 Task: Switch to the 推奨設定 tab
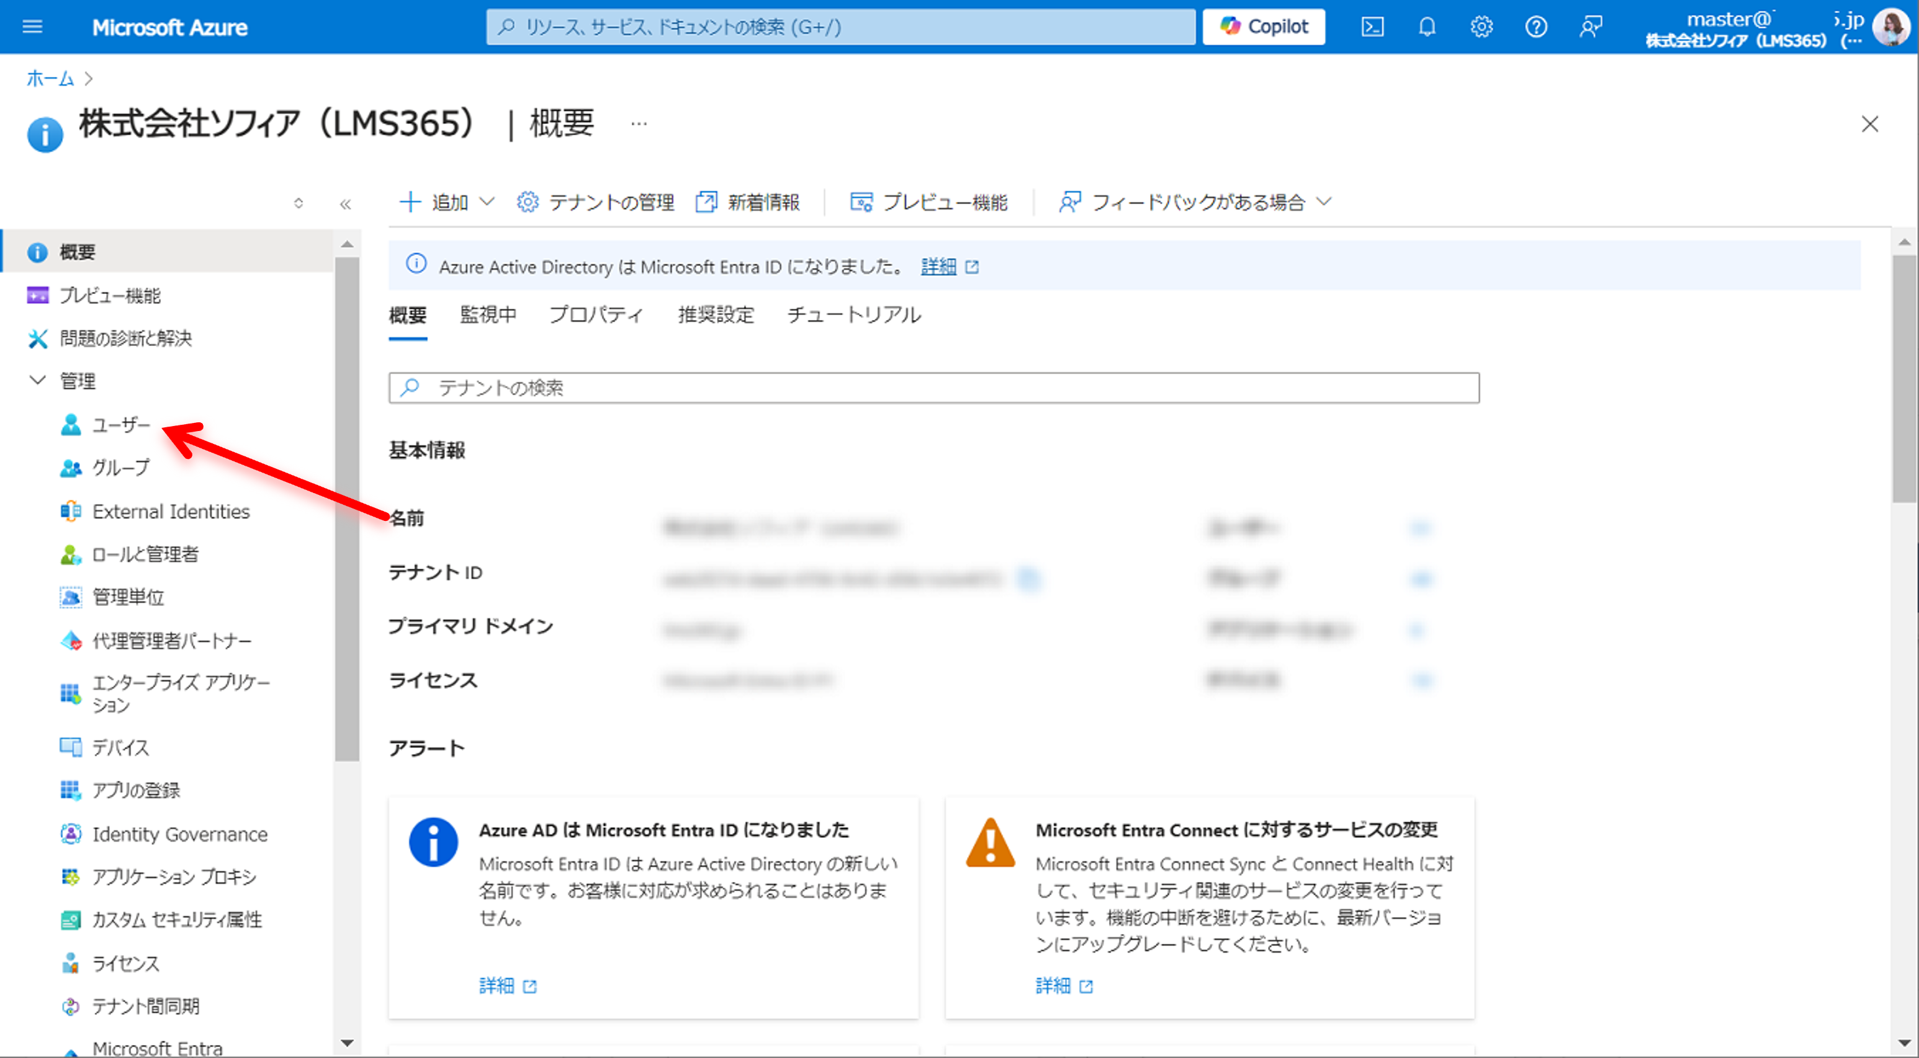tap(716, 315)
